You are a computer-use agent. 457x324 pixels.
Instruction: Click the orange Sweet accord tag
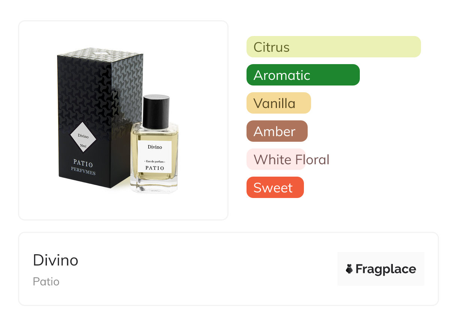(x=275, y=187)
